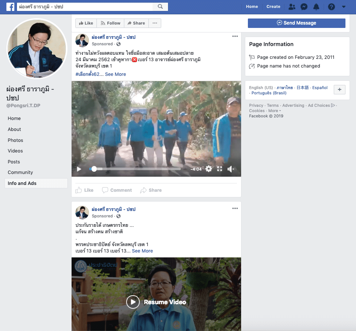Expand See More on first post

click(x=115, y=74)
